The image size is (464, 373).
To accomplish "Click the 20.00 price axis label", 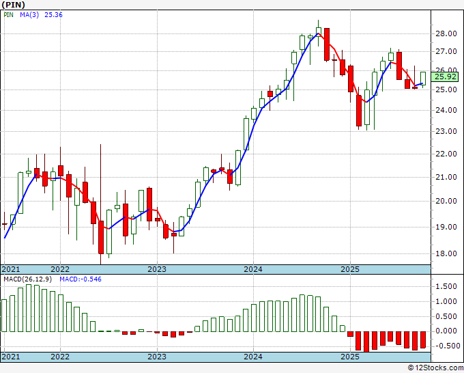I will 446,201.
